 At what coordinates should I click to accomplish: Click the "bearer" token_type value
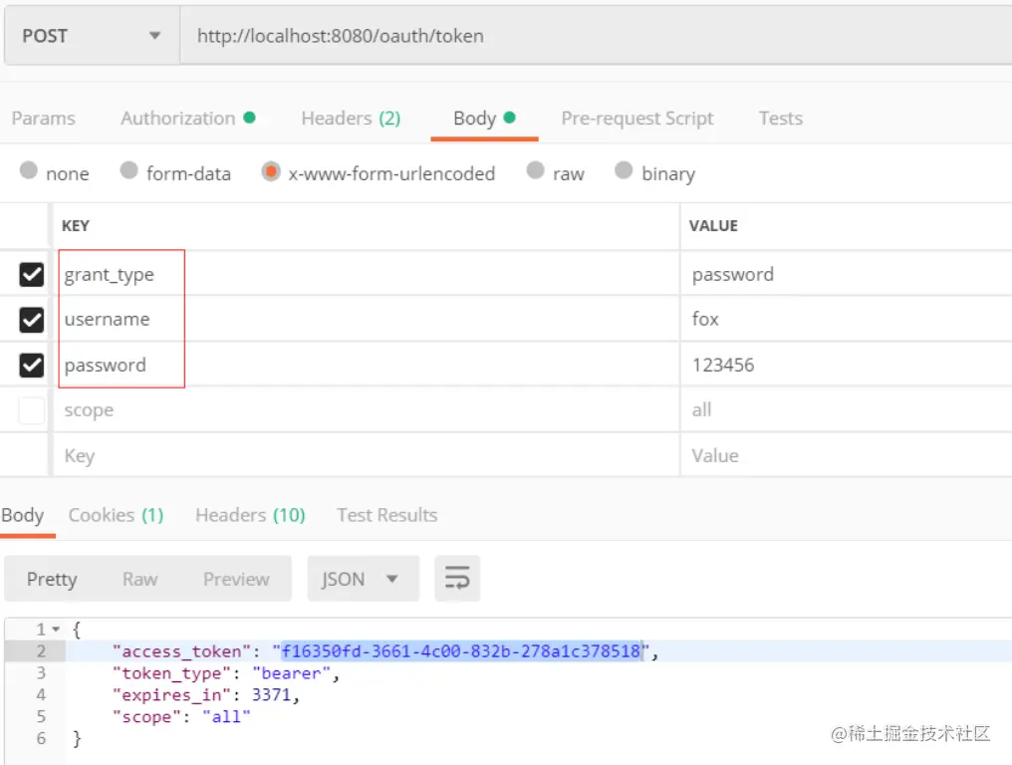coord(291,673)
